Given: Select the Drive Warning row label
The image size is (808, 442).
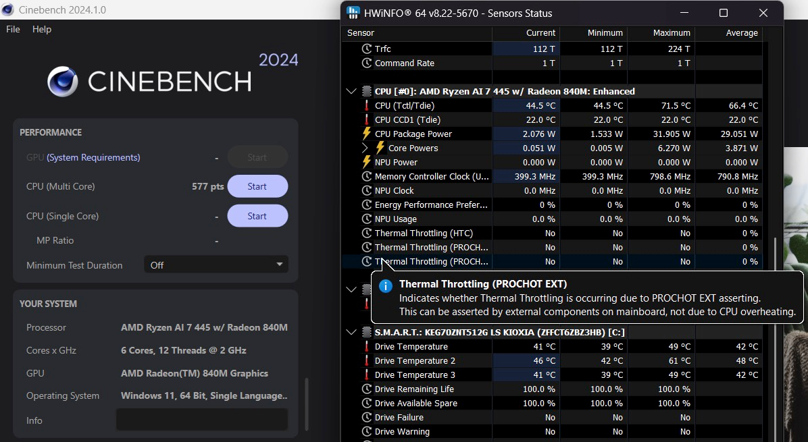Looking at the screenshot, I should coord(402,432).
